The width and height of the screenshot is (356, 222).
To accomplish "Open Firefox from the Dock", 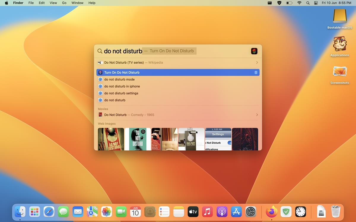I will [271, 212].
